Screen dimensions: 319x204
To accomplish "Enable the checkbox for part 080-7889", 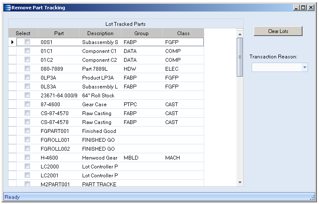I will click(27, 69).
